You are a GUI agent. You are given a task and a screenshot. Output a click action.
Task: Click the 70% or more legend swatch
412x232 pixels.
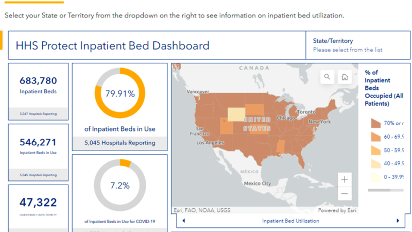coord(376,123)
